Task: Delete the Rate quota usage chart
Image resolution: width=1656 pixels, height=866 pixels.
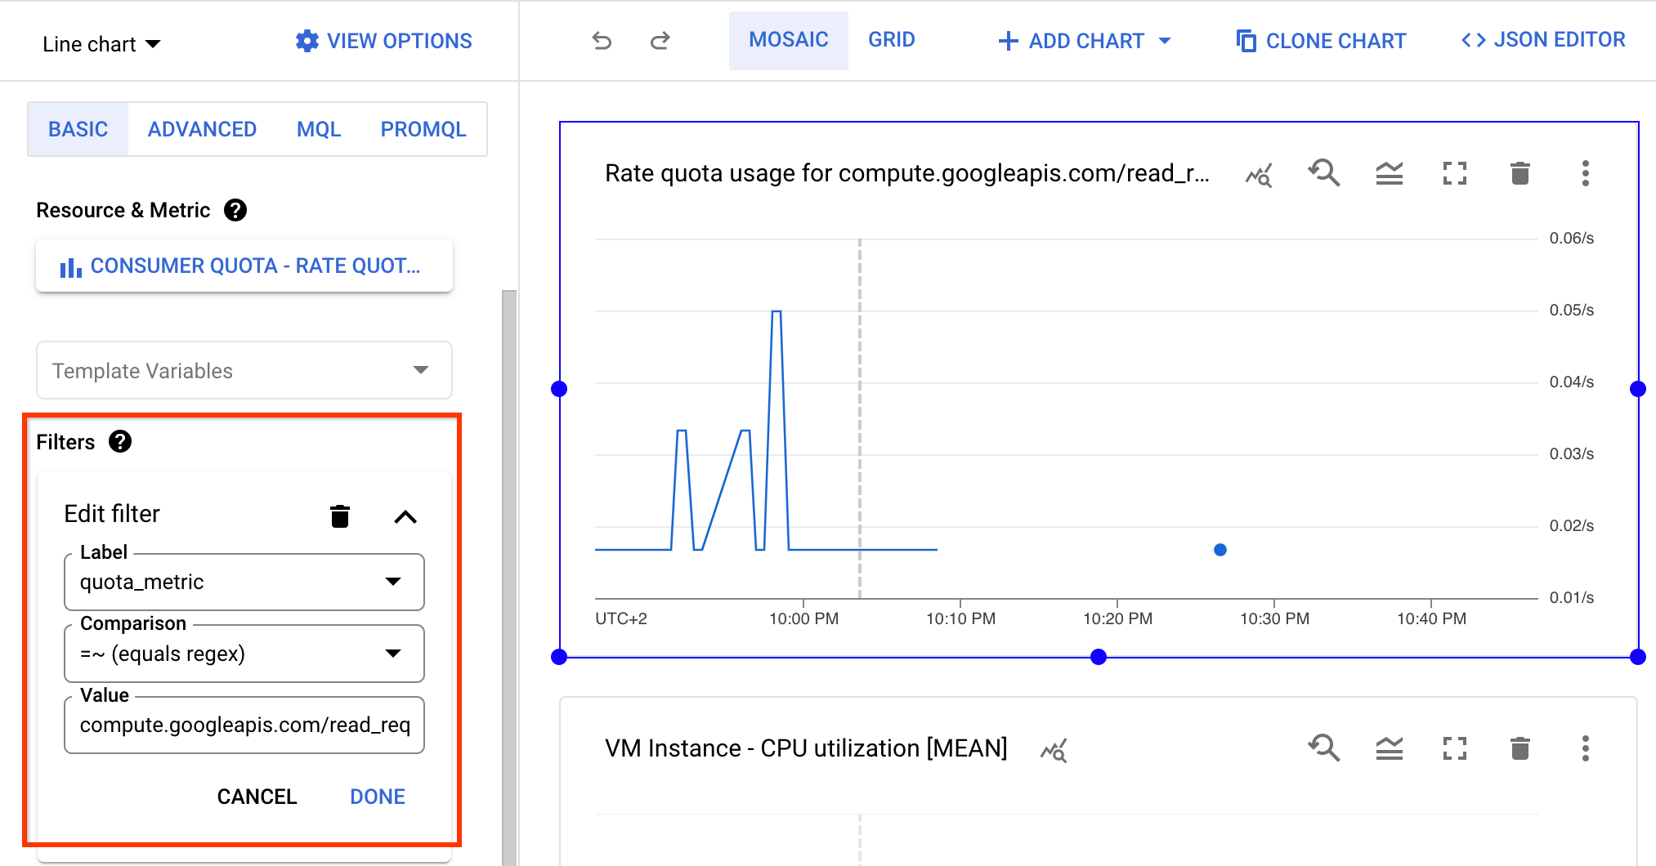Action: point(1519,173)
